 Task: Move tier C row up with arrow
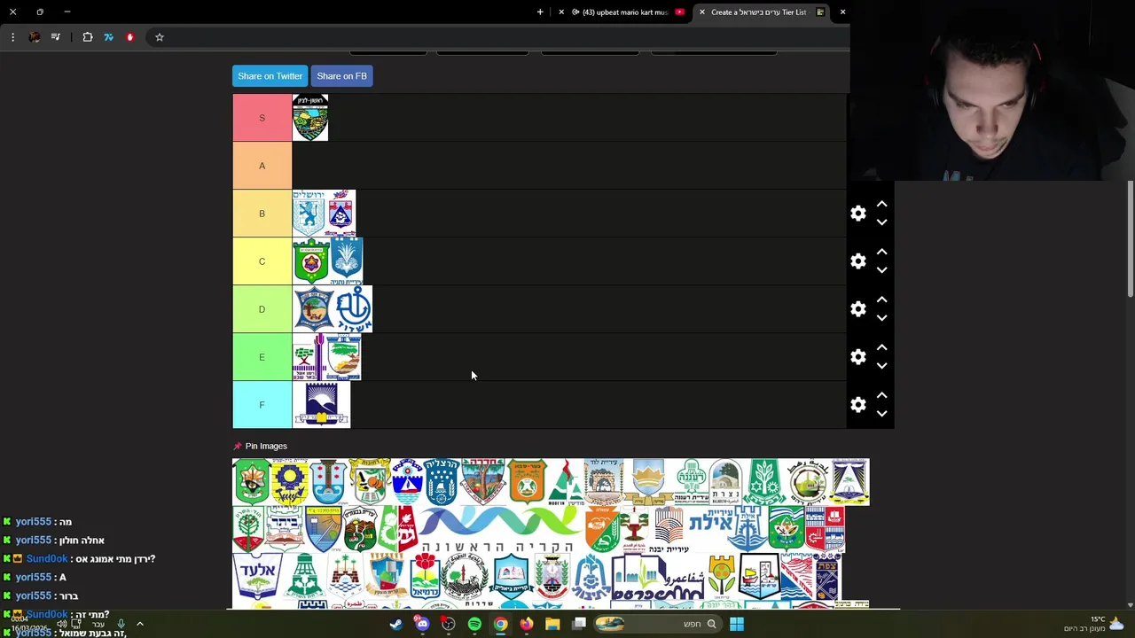[881, 252]
